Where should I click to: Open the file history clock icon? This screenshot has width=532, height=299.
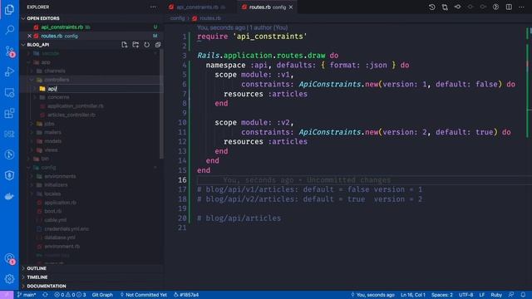click(x=431, y=7)
